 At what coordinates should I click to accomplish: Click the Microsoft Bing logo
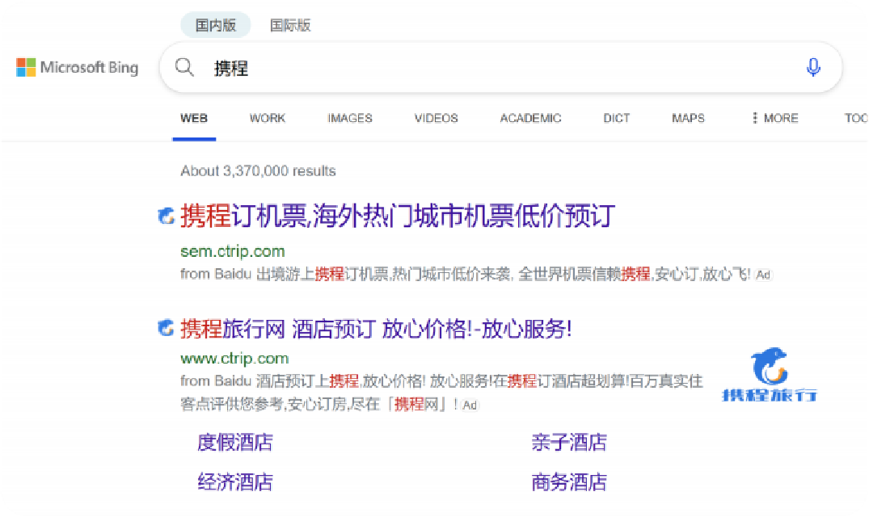coord(78,68)
